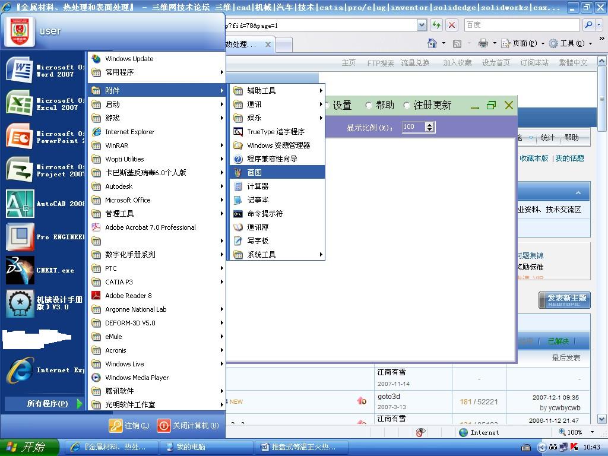Image resolution: width=608 pixels, height=456 pixels.
Task: Launch Adobe Reader 8
Action: (157, 296)
